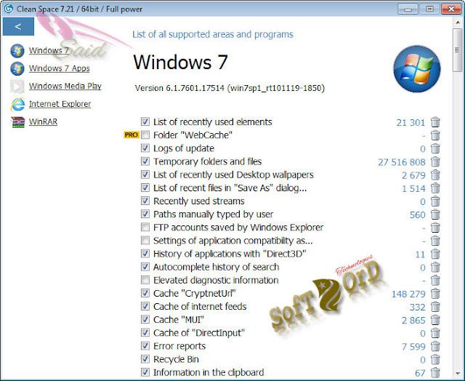This screenshot has height=381, width=465.
Task: Uncheck Error reports
Action: pos(145,345)
